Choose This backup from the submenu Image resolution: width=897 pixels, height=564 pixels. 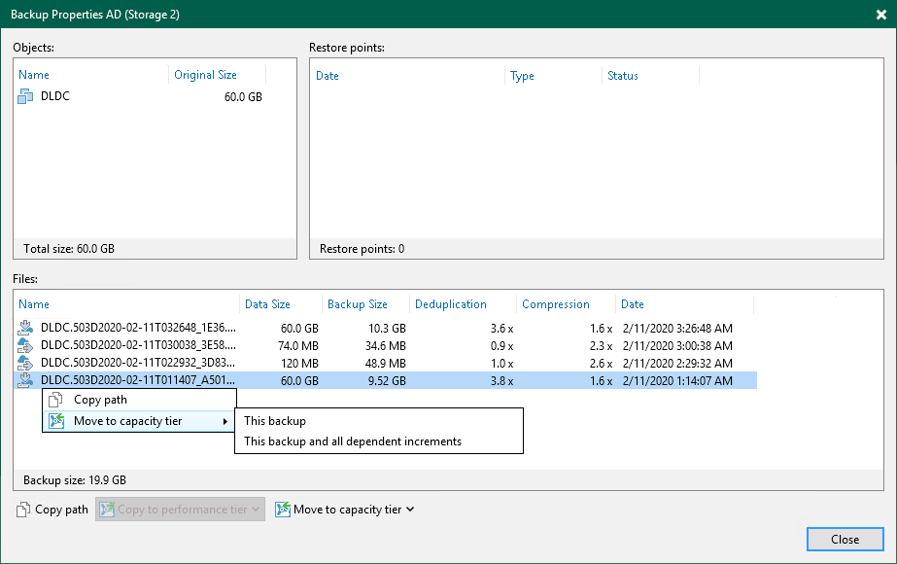coord(276,421)
